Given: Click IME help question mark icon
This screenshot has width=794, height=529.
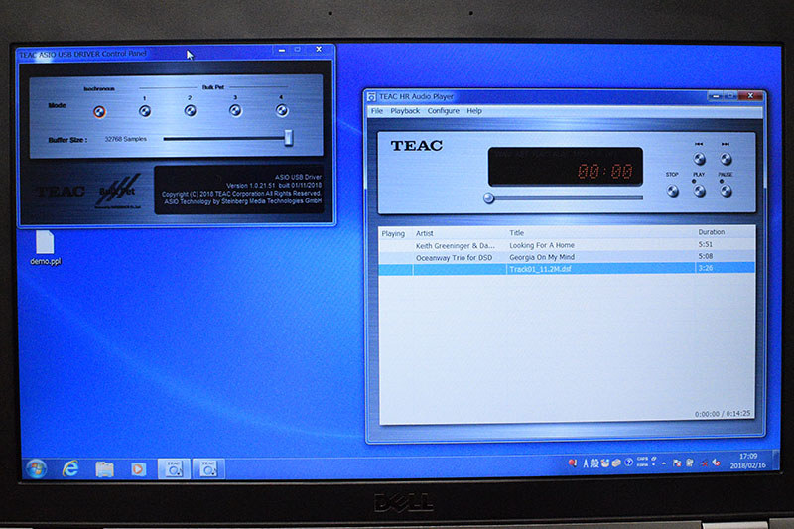Looking at the screenshot, I should point(628,463).
